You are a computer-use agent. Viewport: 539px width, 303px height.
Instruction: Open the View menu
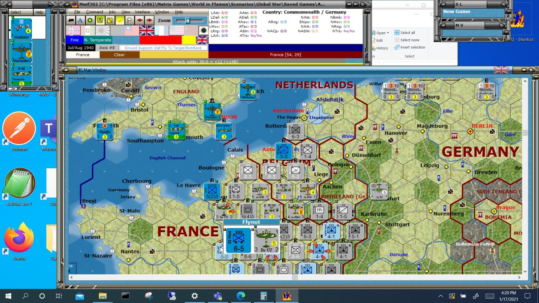tap(126, 12)
